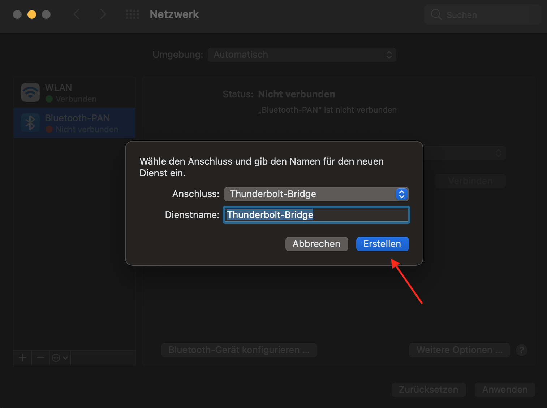Add a new network service
This screenshot has width=547, height=408.
coord(22,358)
